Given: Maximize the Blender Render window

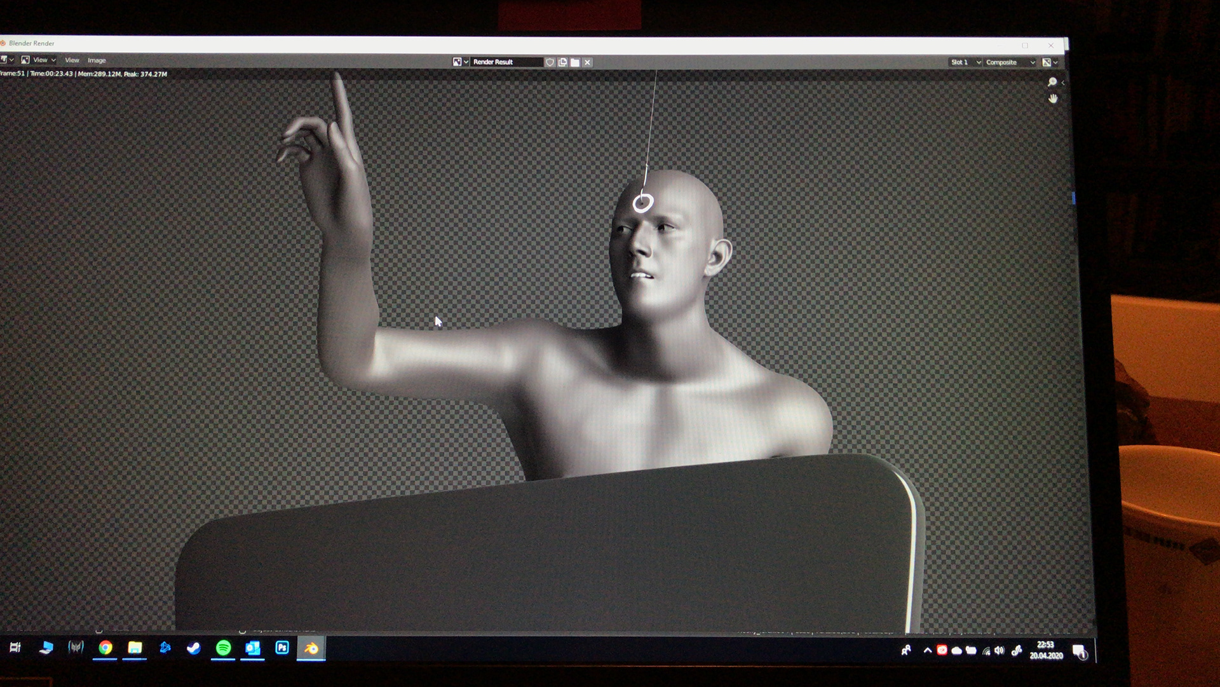Looking at the screenshot, I should tap(1025, 45).
